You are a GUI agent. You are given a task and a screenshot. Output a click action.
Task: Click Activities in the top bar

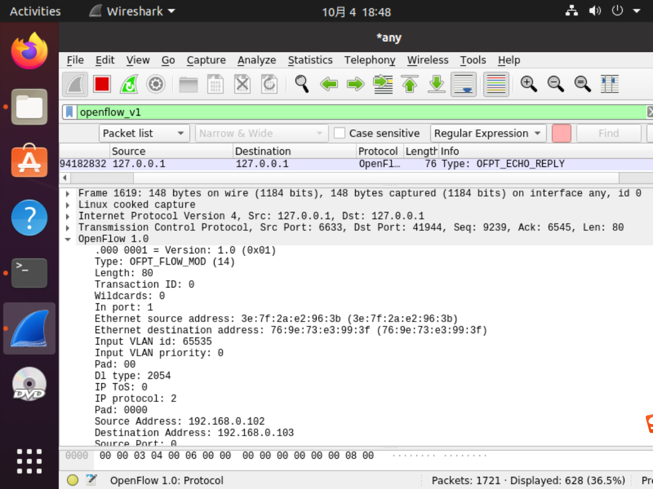(35, 11)
